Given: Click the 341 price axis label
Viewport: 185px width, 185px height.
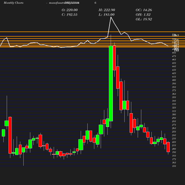Looking at the screenshot, I should (x=174, y=101).
